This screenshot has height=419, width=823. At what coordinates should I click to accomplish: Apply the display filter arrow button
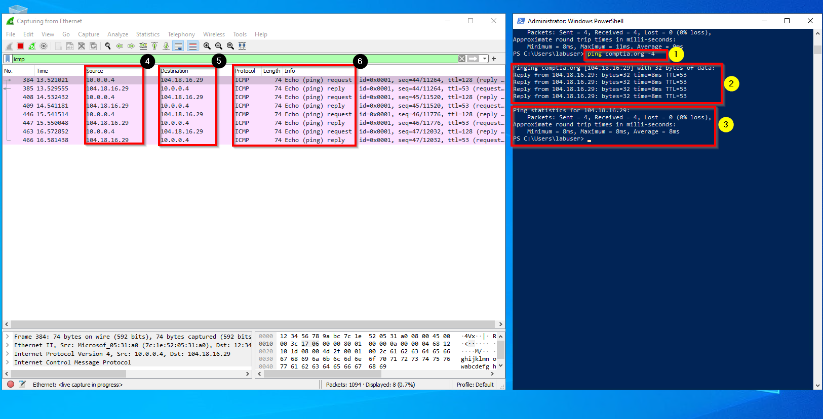(x=473, y=59)
